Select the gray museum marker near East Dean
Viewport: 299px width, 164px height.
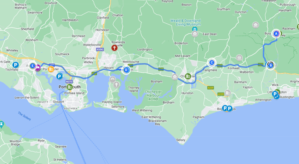(x=195, y=34)
